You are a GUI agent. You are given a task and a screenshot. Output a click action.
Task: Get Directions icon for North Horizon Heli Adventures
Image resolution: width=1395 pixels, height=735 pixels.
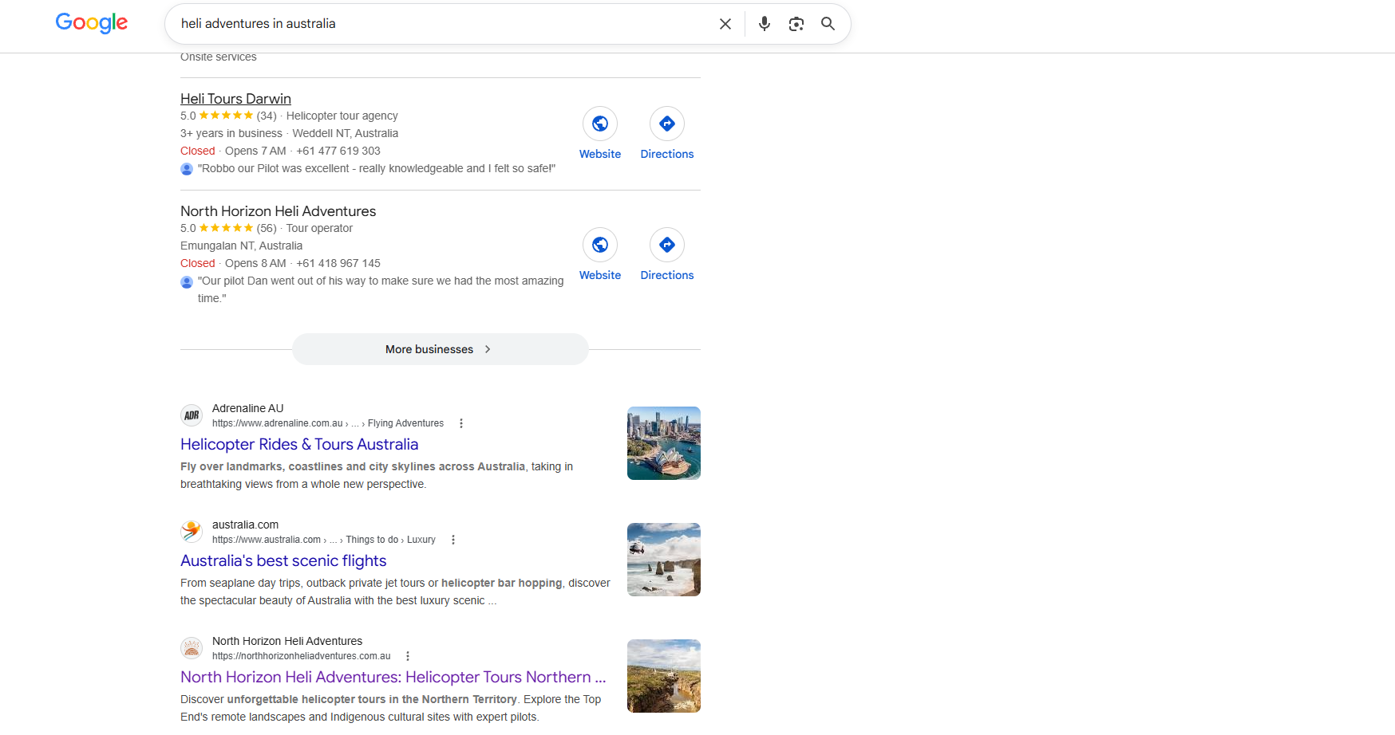pyautogui.click(x=667, y=245)
